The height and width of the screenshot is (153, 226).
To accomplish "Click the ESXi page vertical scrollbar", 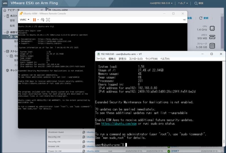I will click(222, 32).
